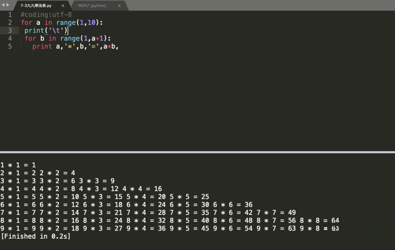Click the [Finished in 0.2s] output line
Image resolution: width=395 pixels, height=250 pixels.
pos(35,236)
